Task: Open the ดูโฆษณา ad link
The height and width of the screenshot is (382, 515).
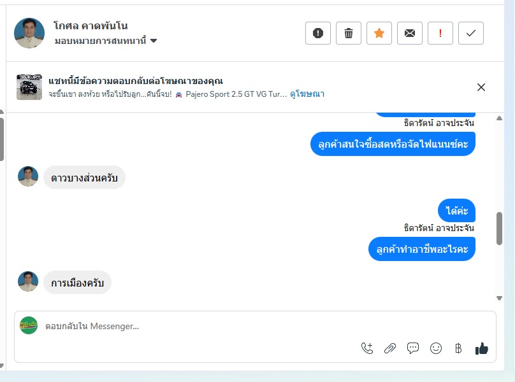Action: click(x=307, y=94)
